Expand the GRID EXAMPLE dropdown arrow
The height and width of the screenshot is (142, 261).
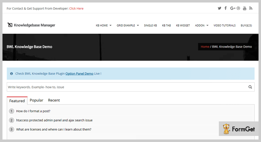click(x=138, y=26)
